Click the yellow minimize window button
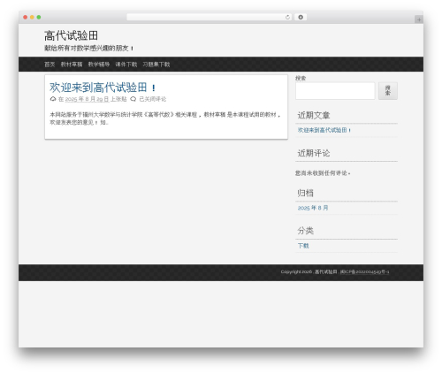The image size is (442, 374). coord(32,17)
